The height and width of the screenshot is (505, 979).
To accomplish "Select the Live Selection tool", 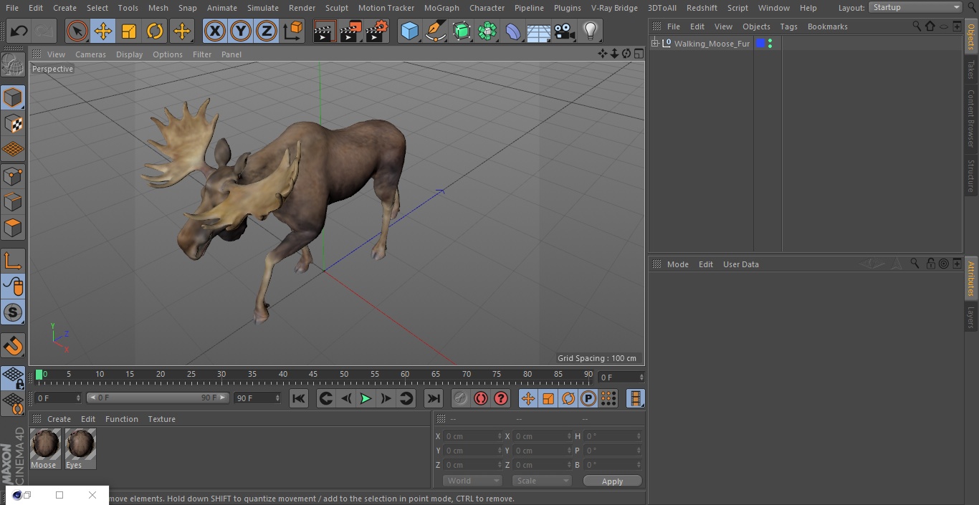I will 77,31.
